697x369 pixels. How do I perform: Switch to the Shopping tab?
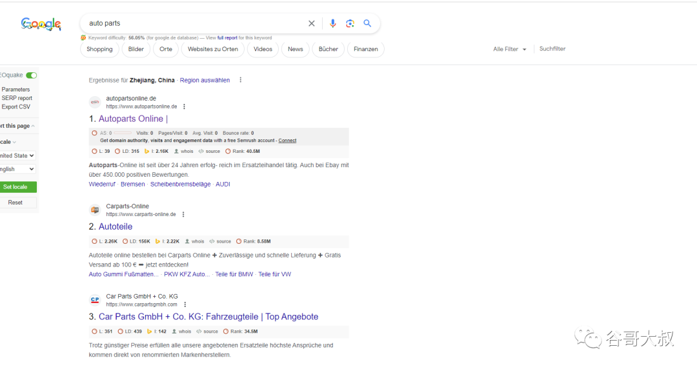[99, 49]
